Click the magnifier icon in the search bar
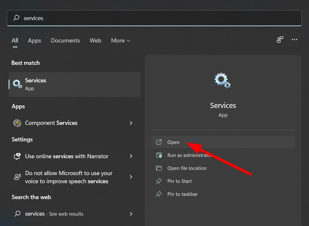The width and height of the screenshot is (309, 226). click(16, 18)
